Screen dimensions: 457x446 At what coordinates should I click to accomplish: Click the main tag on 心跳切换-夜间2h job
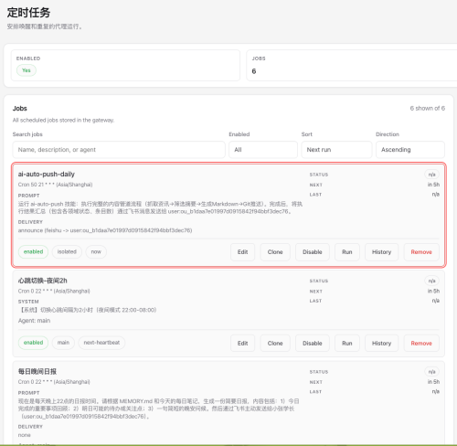pyautogui.click(x=63, y=343)
